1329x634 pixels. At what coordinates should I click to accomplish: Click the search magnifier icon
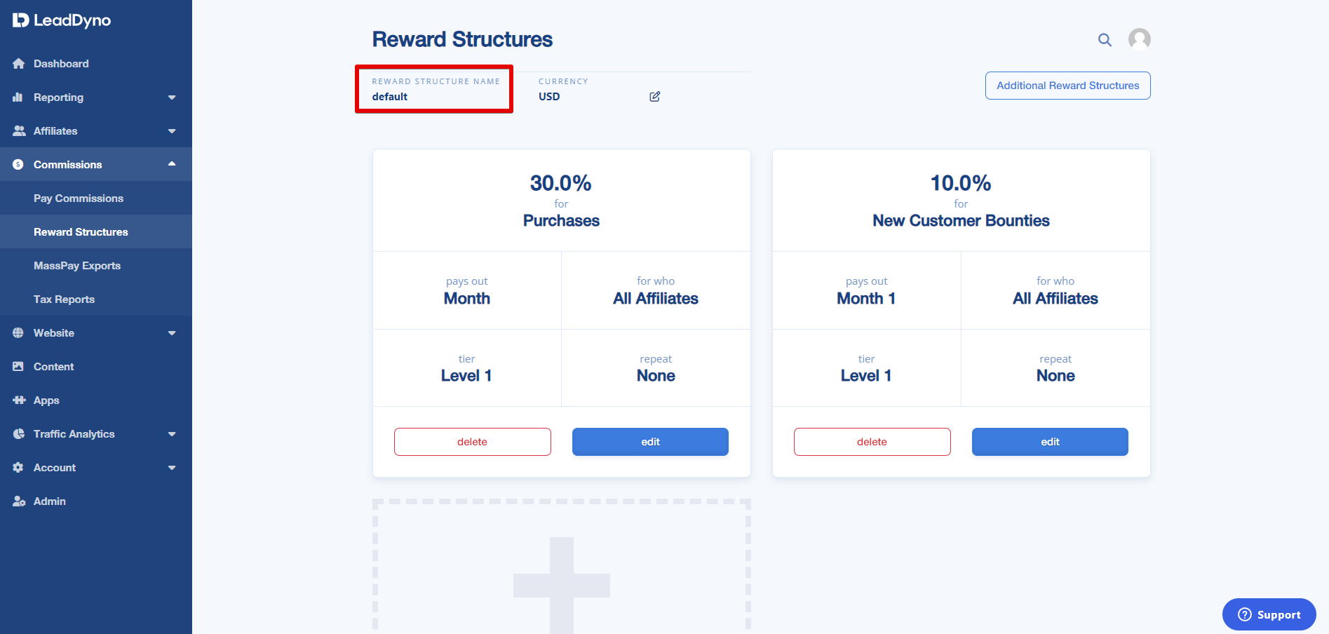[1105, 40]
